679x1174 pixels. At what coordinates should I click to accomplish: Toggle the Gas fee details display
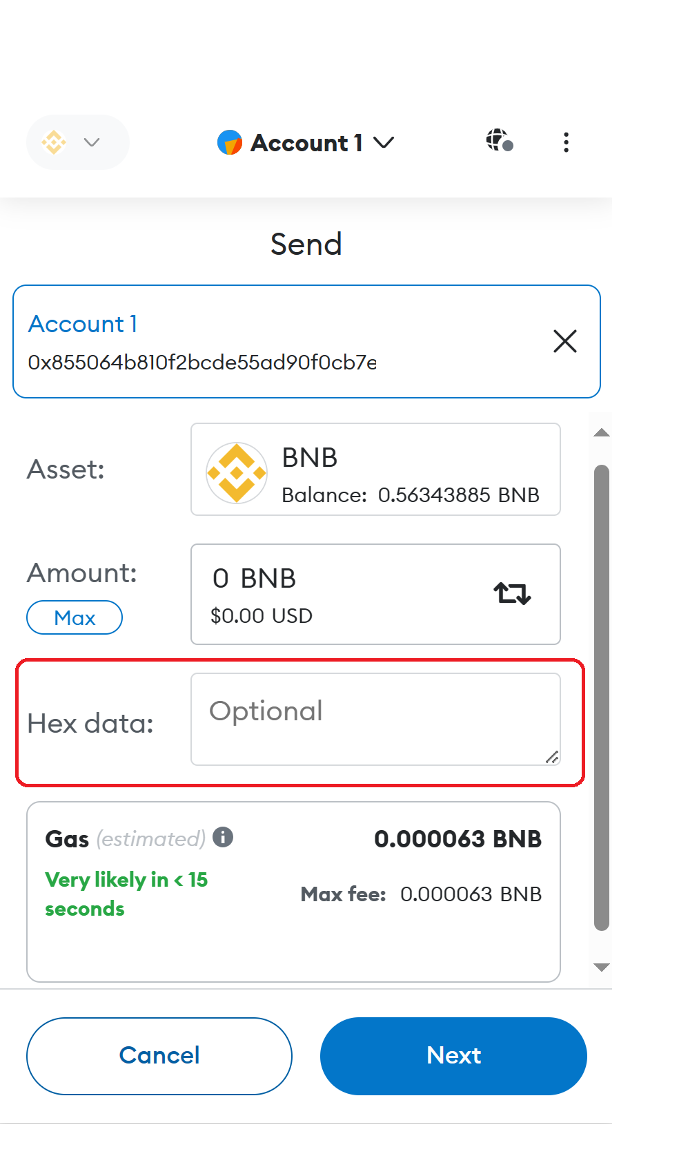(x=457, y=838)
